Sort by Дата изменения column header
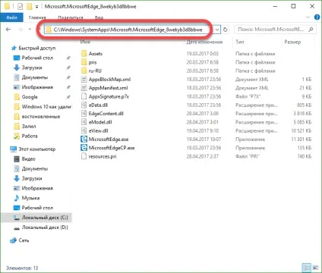The height and width of the screenshot is (273, 322). point(204,42)
